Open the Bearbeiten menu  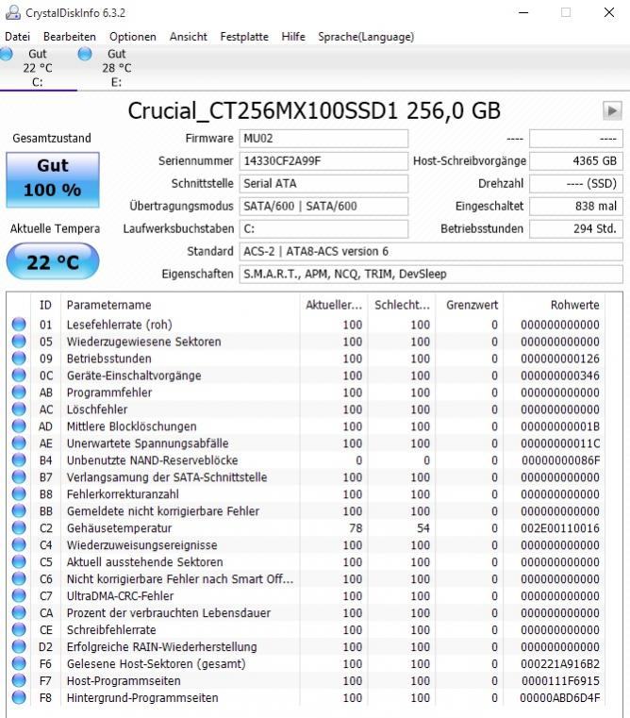click(70, 37)
